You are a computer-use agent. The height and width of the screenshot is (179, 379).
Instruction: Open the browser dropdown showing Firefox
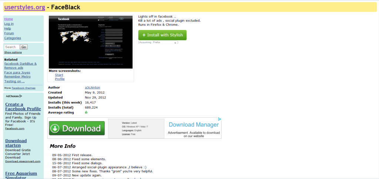(x=165, y=42)
